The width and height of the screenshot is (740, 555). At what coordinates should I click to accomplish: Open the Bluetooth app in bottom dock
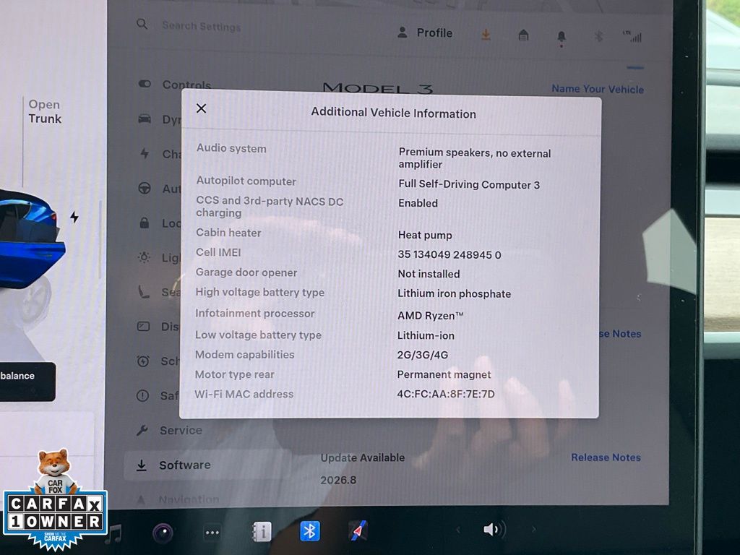click(x=309, y=531)
